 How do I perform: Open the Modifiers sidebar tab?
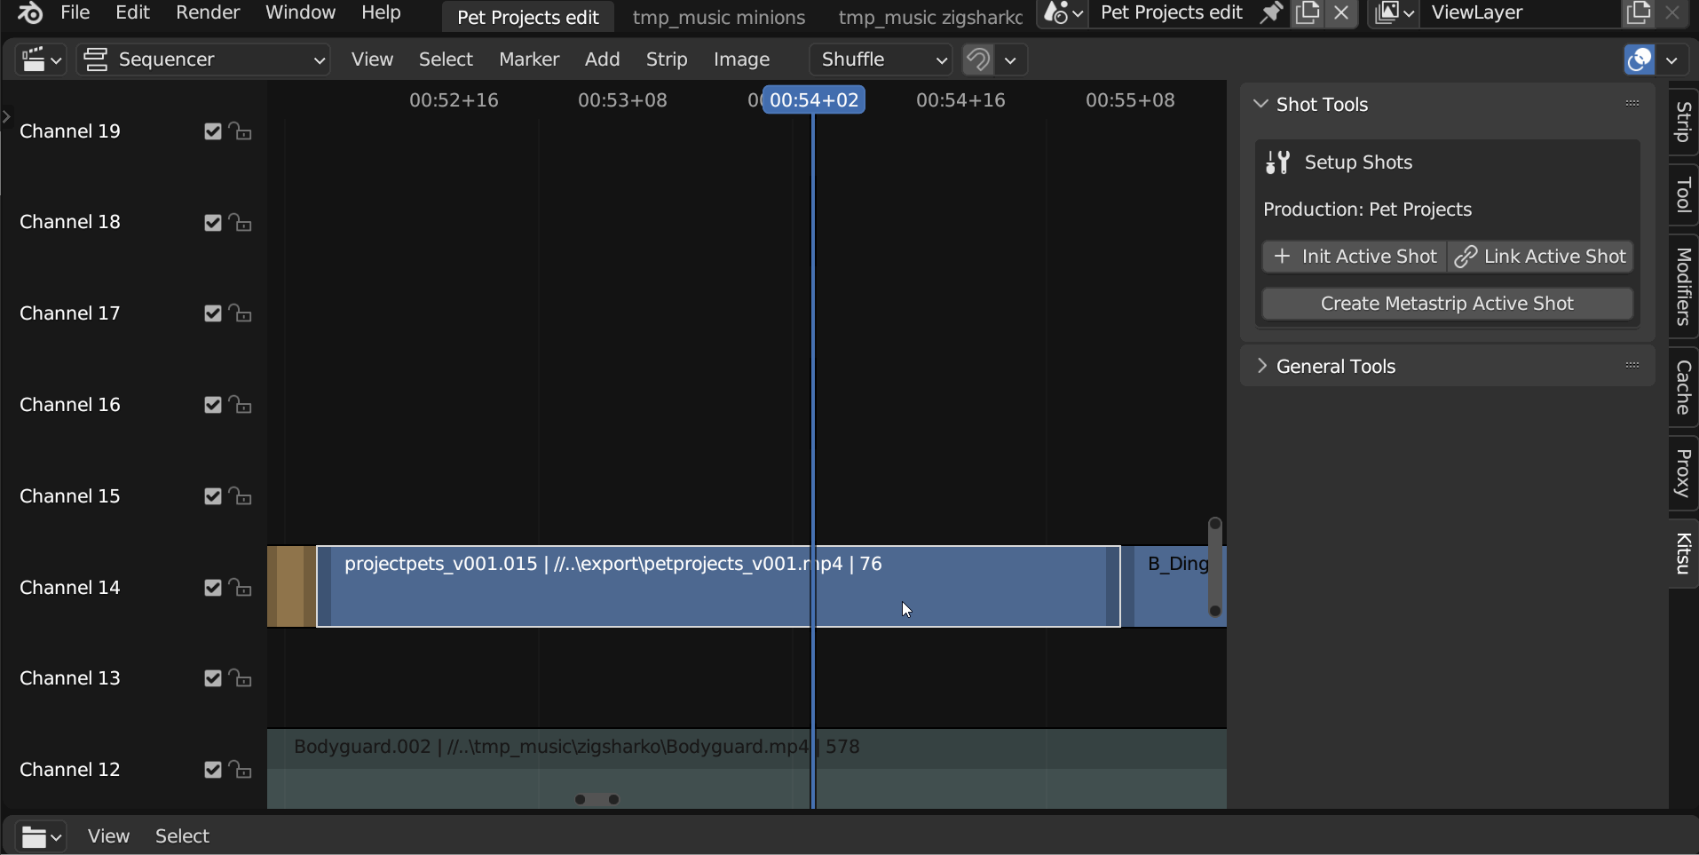coord(1683,286)
